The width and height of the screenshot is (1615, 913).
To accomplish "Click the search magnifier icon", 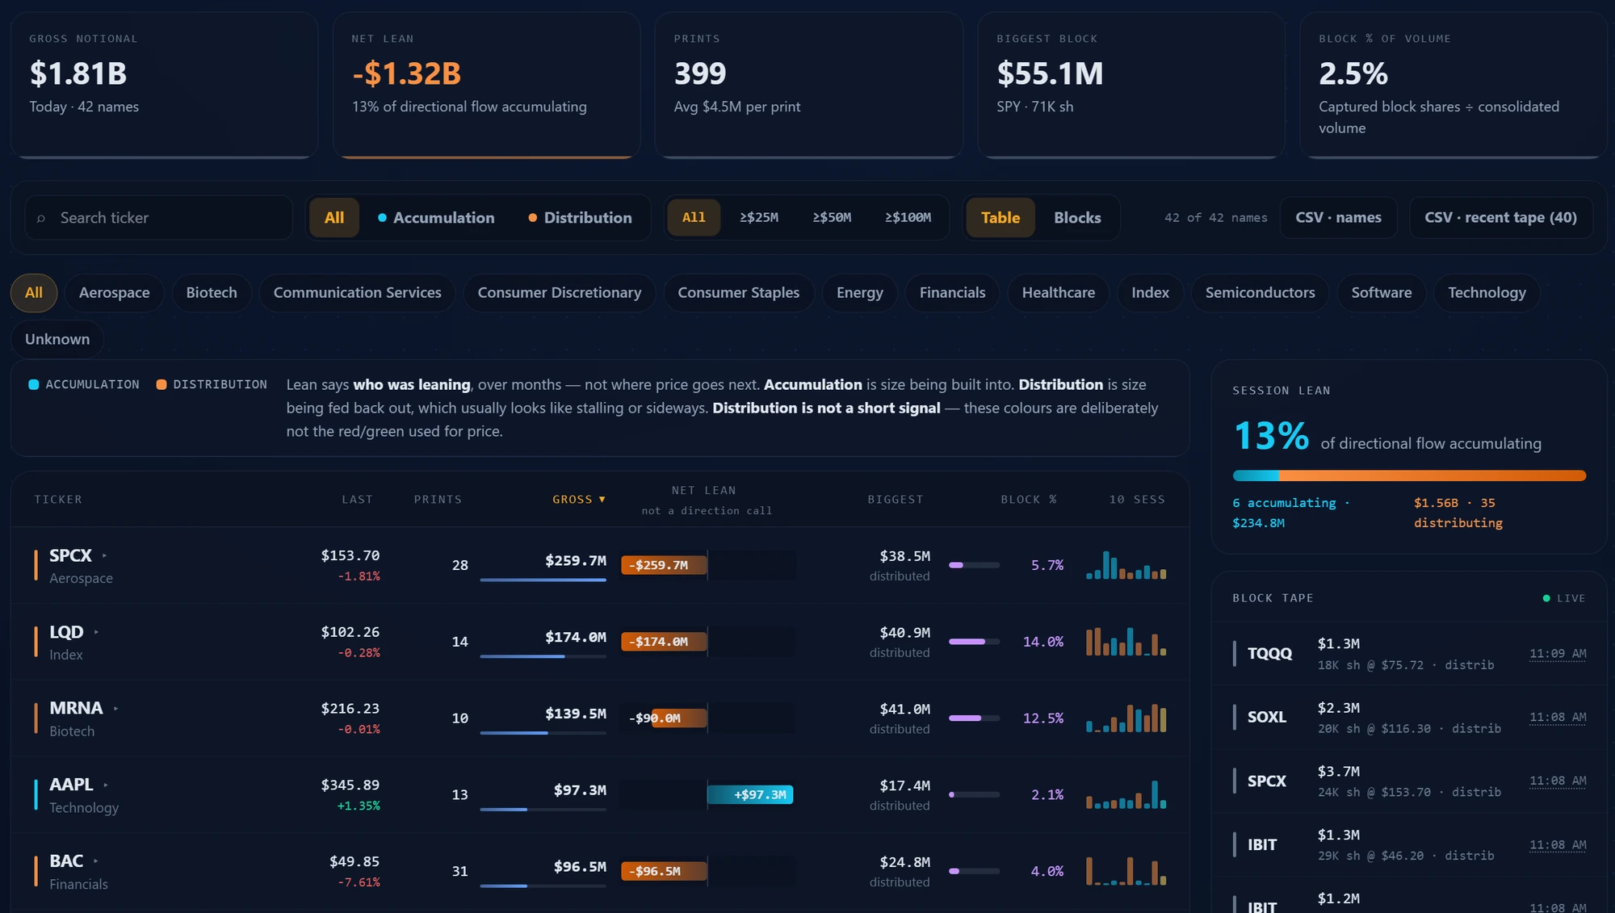I will (41, 219).
